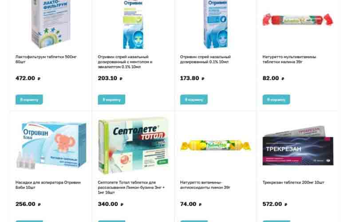The height and width of the screenshot is (222, 355).
Task: Open Лактофильтрум таблетки 500мг 60шт link
Action: 46,59
